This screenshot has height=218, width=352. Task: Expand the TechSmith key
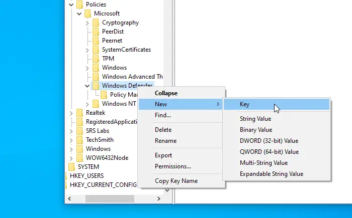point(71,140)
